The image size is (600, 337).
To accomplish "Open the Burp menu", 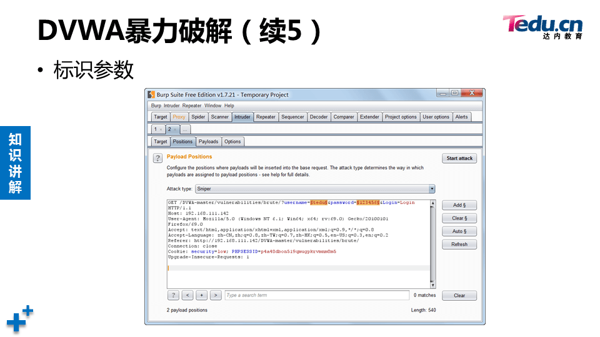I will tap(156, 106).
